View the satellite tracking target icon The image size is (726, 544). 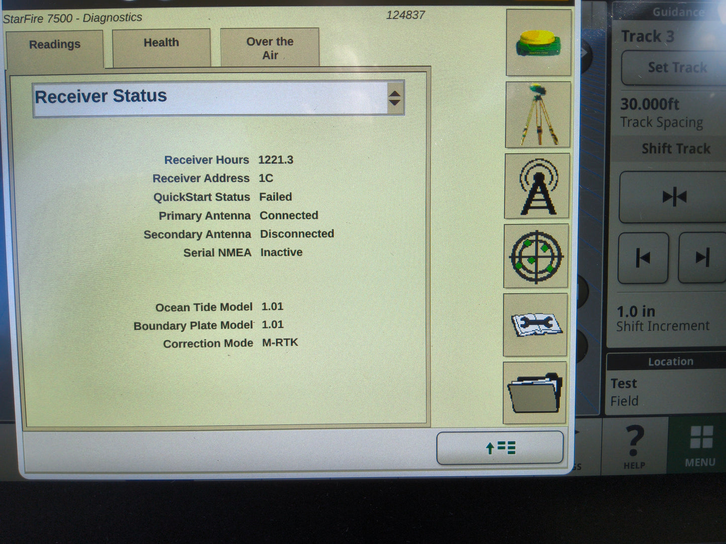coord(536,256)
